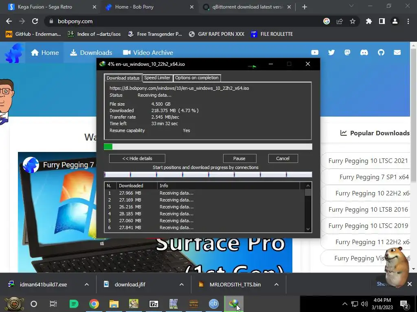The image size is (417, 312).
Task: Click the Cortana circle on the taskbar
Action: tap(33, 304)
